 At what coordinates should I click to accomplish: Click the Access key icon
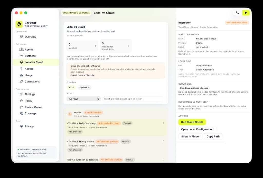click(21, 69)
